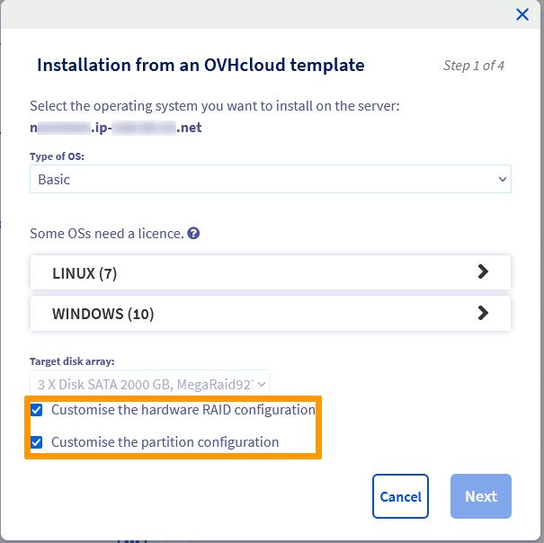Click the server hostname ending in .net

(115, 128)
